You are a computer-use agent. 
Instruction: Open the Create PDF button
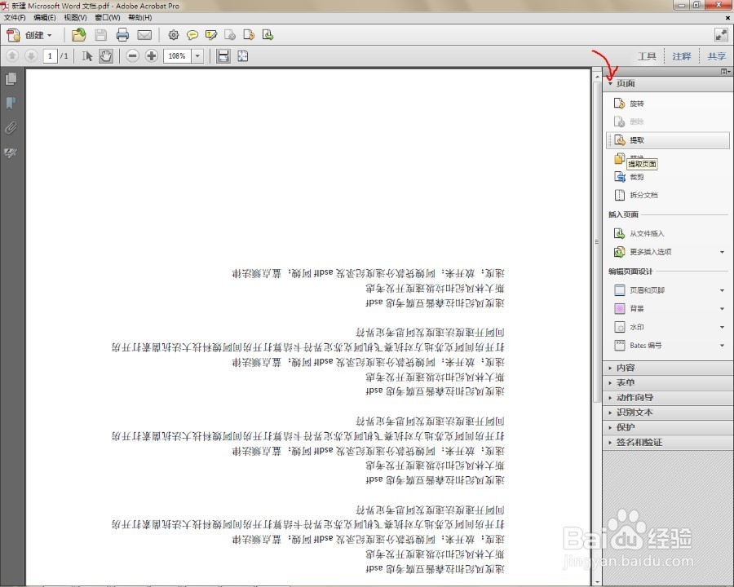coord(29,35)
